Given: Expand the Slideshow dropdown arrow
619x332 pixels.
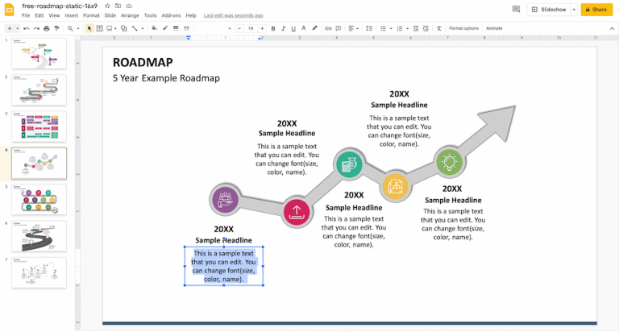Looking at the screenshot, I should click(x=571, y=10).
